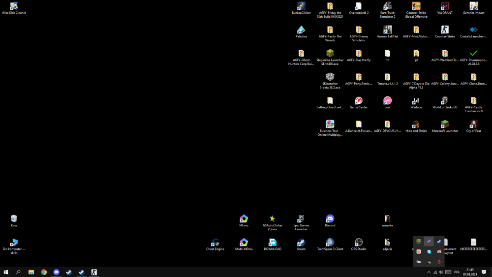The image size is (492, 277).
Task: Launch Steam from its desktop shortcut
Action: coord(301,245)
